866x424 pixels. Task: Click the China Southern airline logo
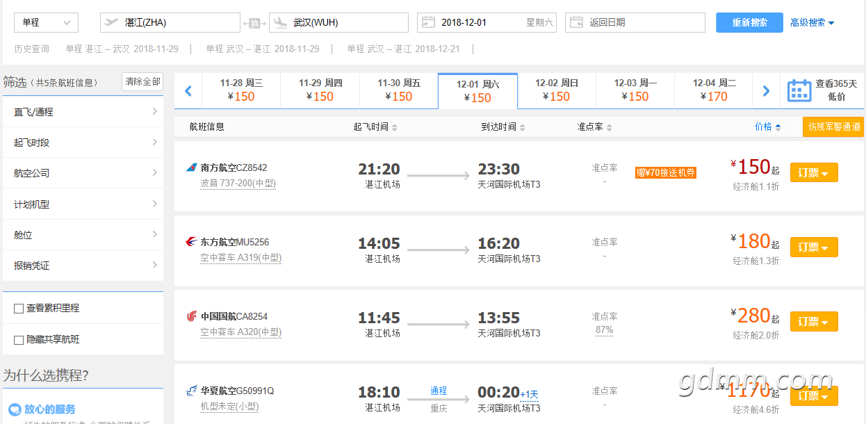tap(191, 168)
